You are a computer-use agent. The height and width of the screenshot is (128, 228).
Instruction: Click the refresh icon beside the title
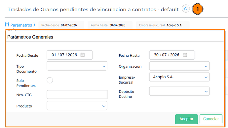pos(186,9)
